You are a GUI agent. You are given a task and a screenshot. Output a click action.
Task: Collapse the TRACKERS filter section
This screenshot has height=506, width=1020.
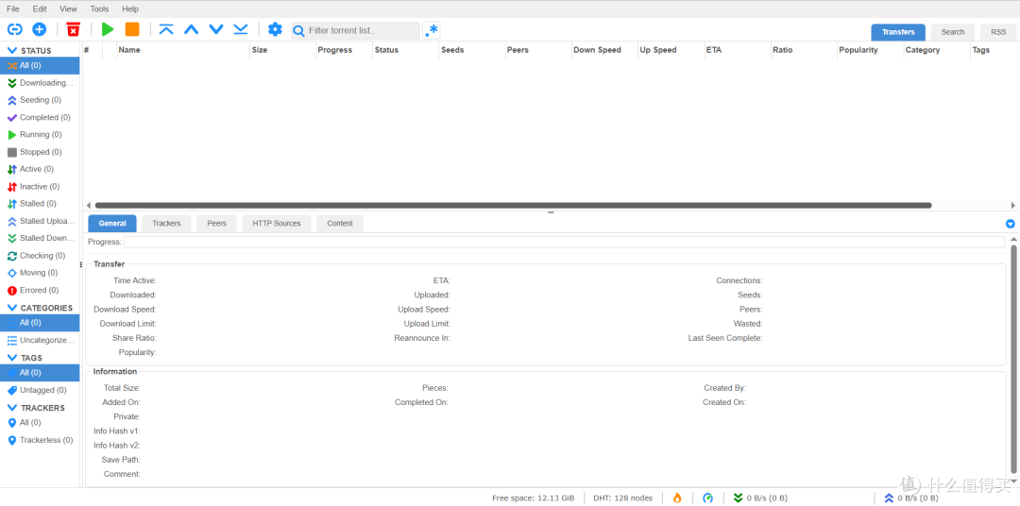pyautogui.click(x=12, y=408)
